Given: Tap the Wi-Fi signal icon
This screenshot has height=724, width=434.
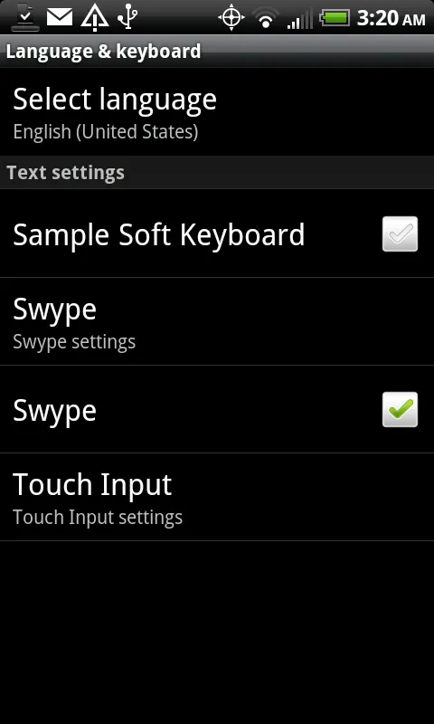Looking at the screenshot, I should (265, 18).
